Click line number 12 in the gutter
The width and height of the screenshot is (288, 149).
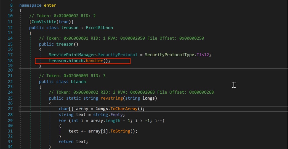[x=10, y=28]
